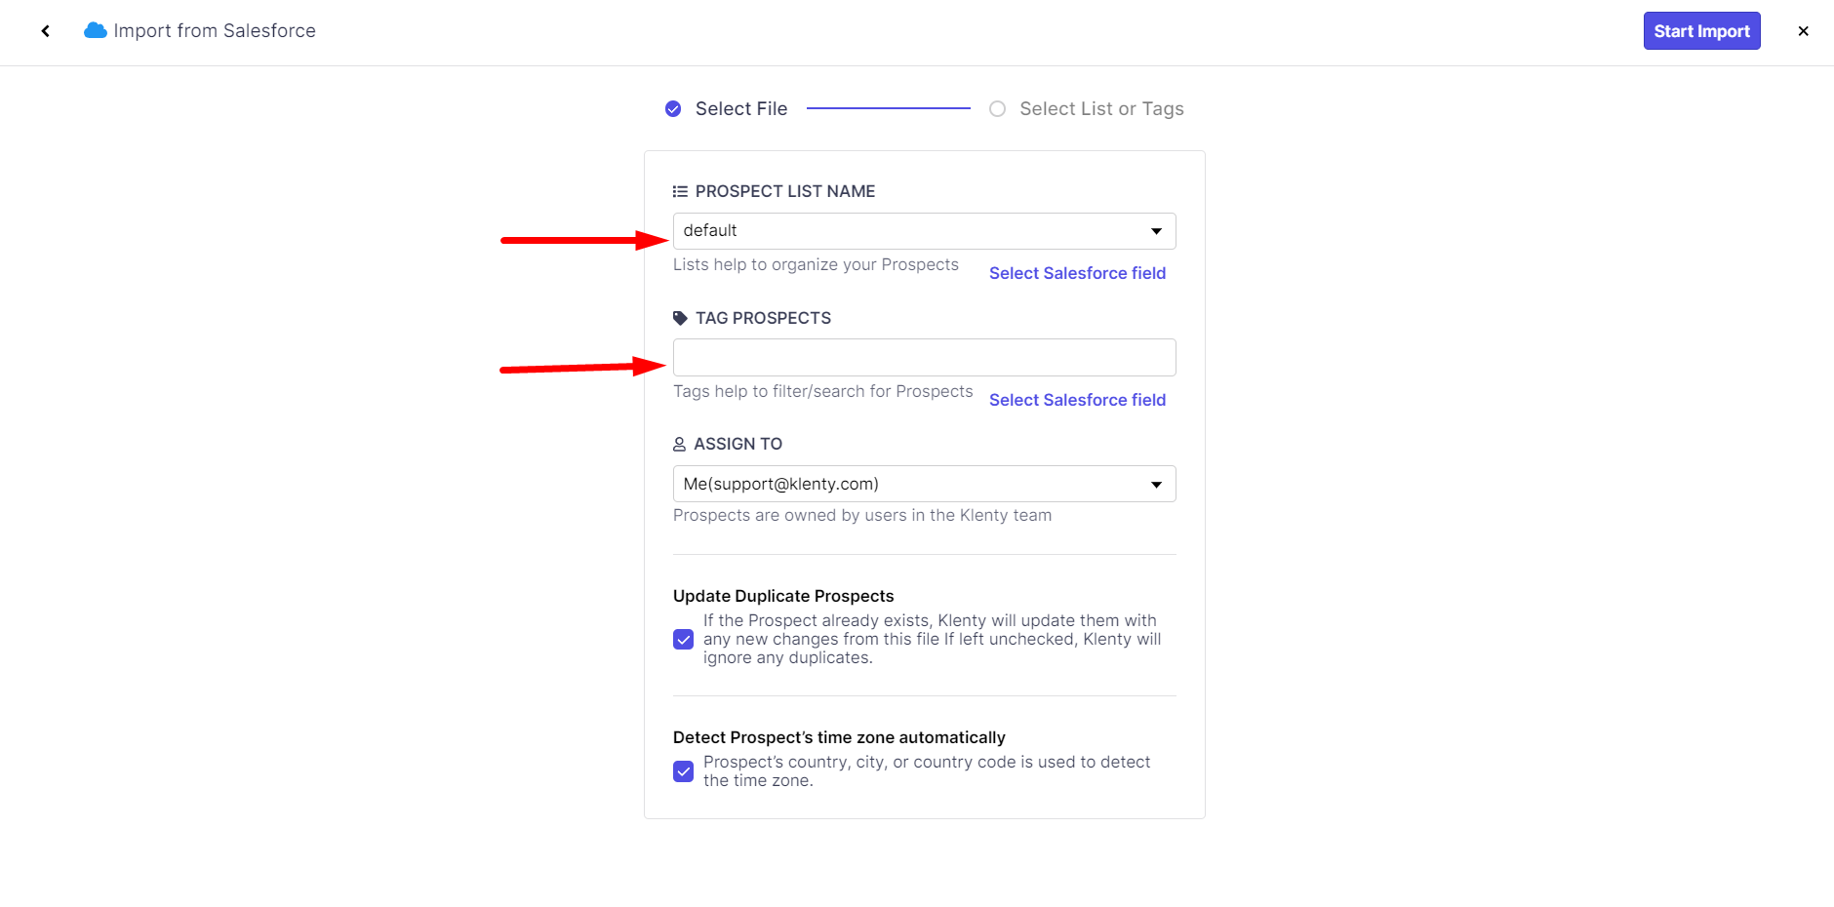This screenshot has width=1834, height=907.
Task: Uncheck the Update Duplicate Prospects checkbox
Action: coord(683,640)
